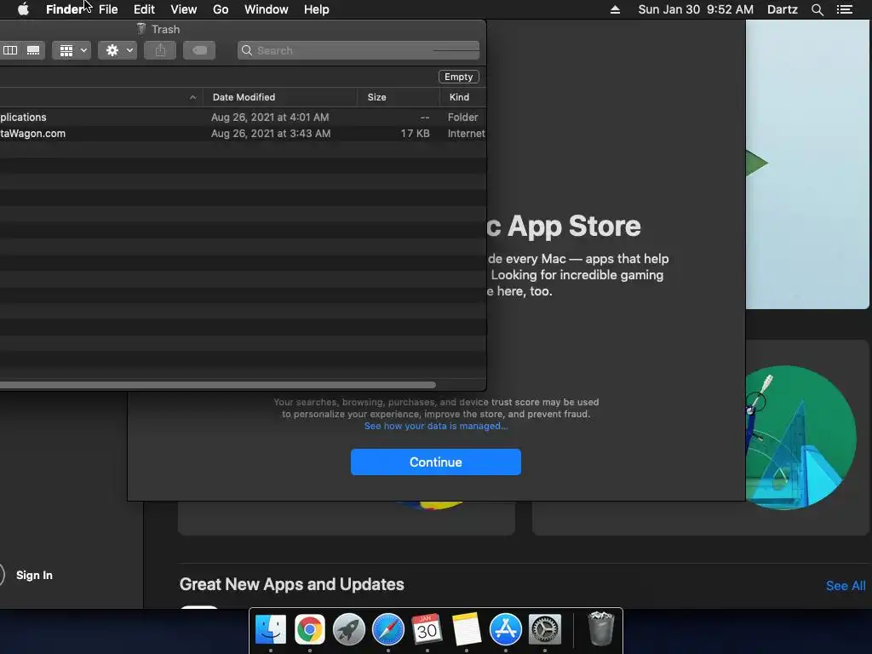This screenshot has height=654, width=872.
Task: Click Great New Apps and Updates heading
Action: [291, 584]
